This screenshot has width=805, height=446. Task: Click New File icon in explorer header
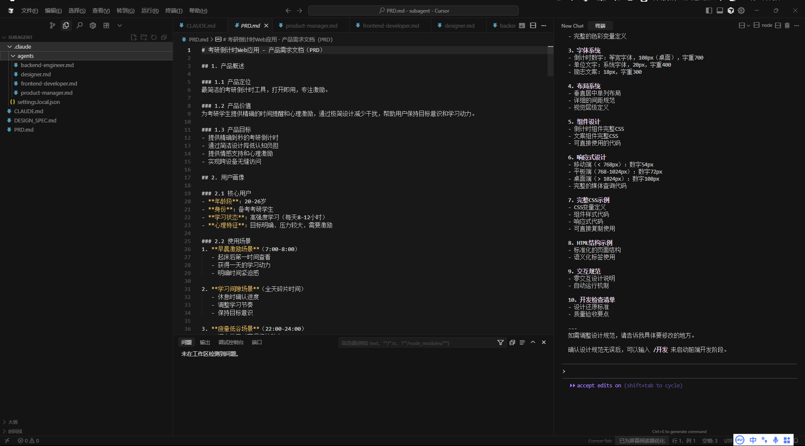click(x=134, y=37)
